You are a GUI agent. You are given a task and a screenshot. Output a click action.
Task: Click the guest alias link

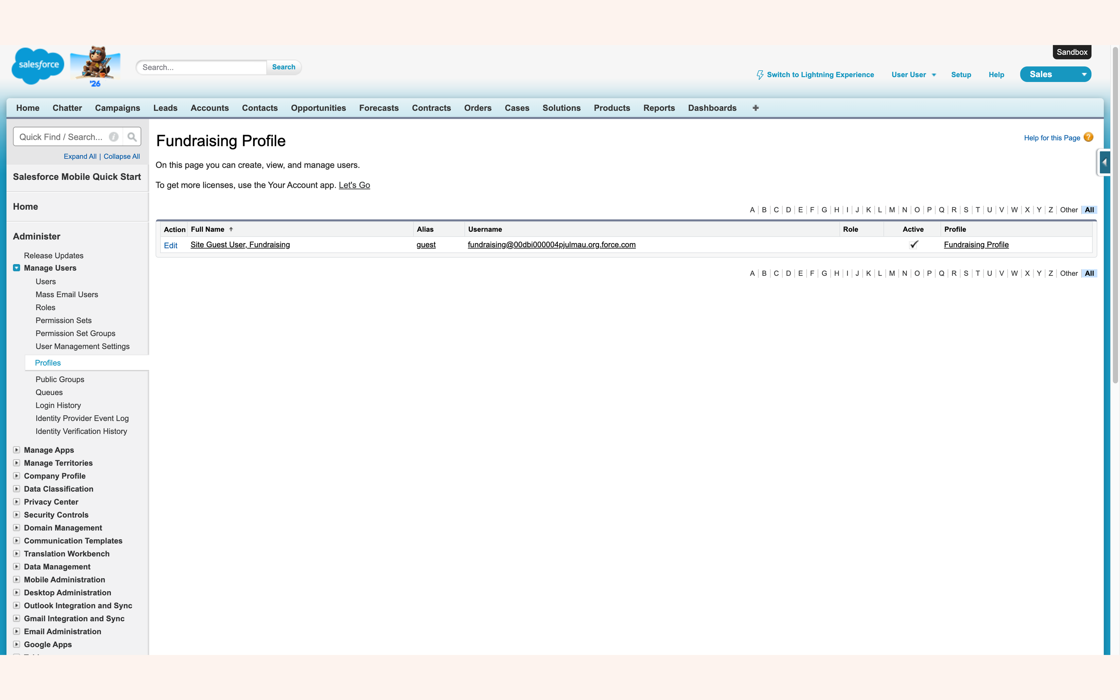(x=426, y=245)
